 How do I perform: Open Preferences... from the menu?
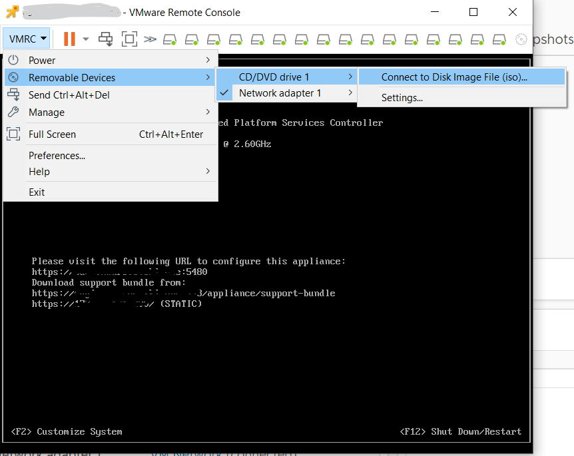111,156
